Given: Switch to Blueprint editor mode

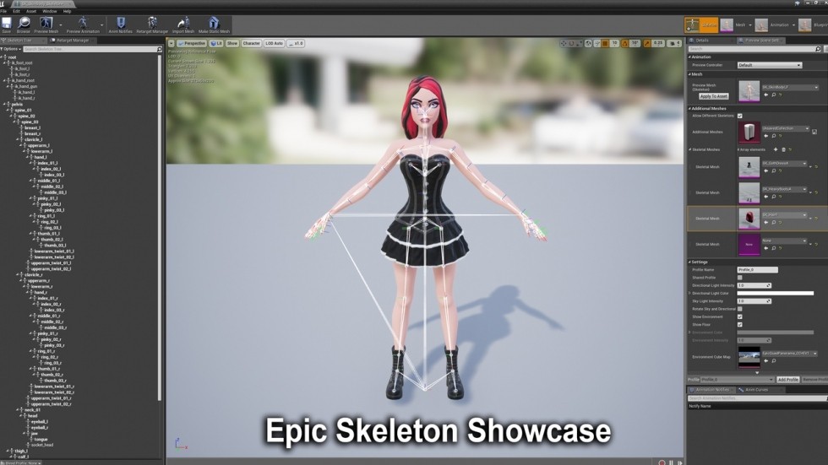Looking at the screenshot, I should [813, 24].
